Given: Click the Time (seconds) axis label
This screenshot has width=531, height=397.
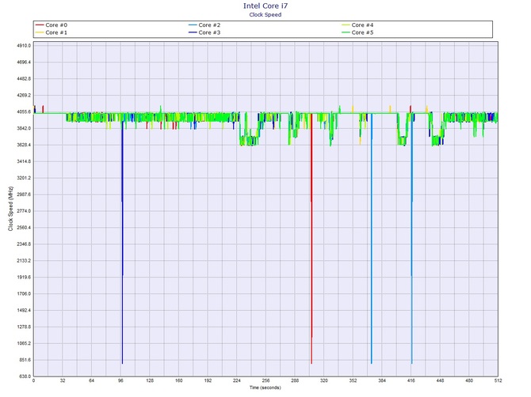Looking at the screenshot, I should pyautogui.click(x=265, y=388).
